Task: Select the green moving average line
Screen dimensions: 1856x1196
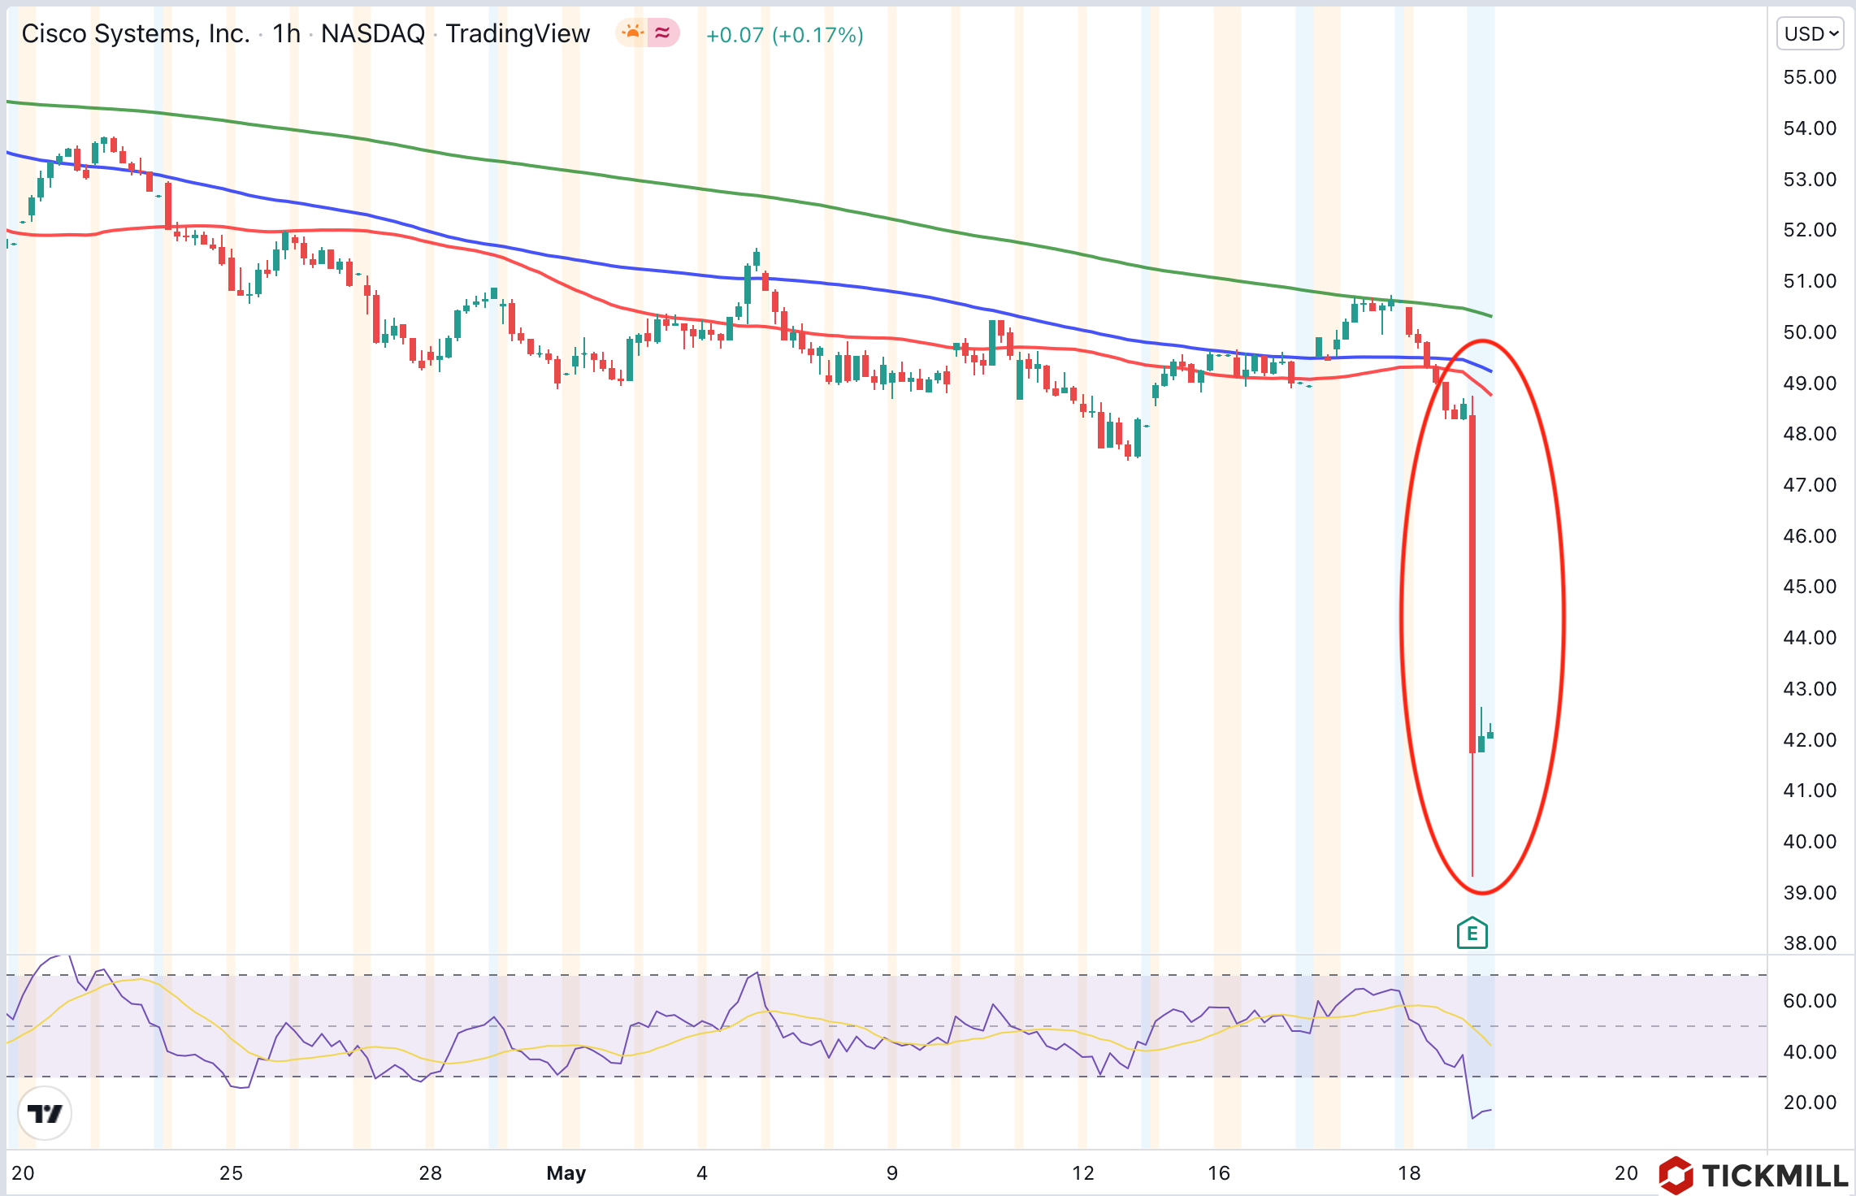Action: point(813,203)
